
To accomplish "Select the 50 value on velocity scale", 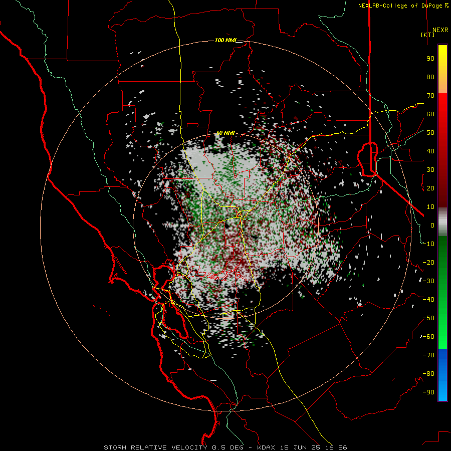I will pyautogui.click(x=430, y=133).
